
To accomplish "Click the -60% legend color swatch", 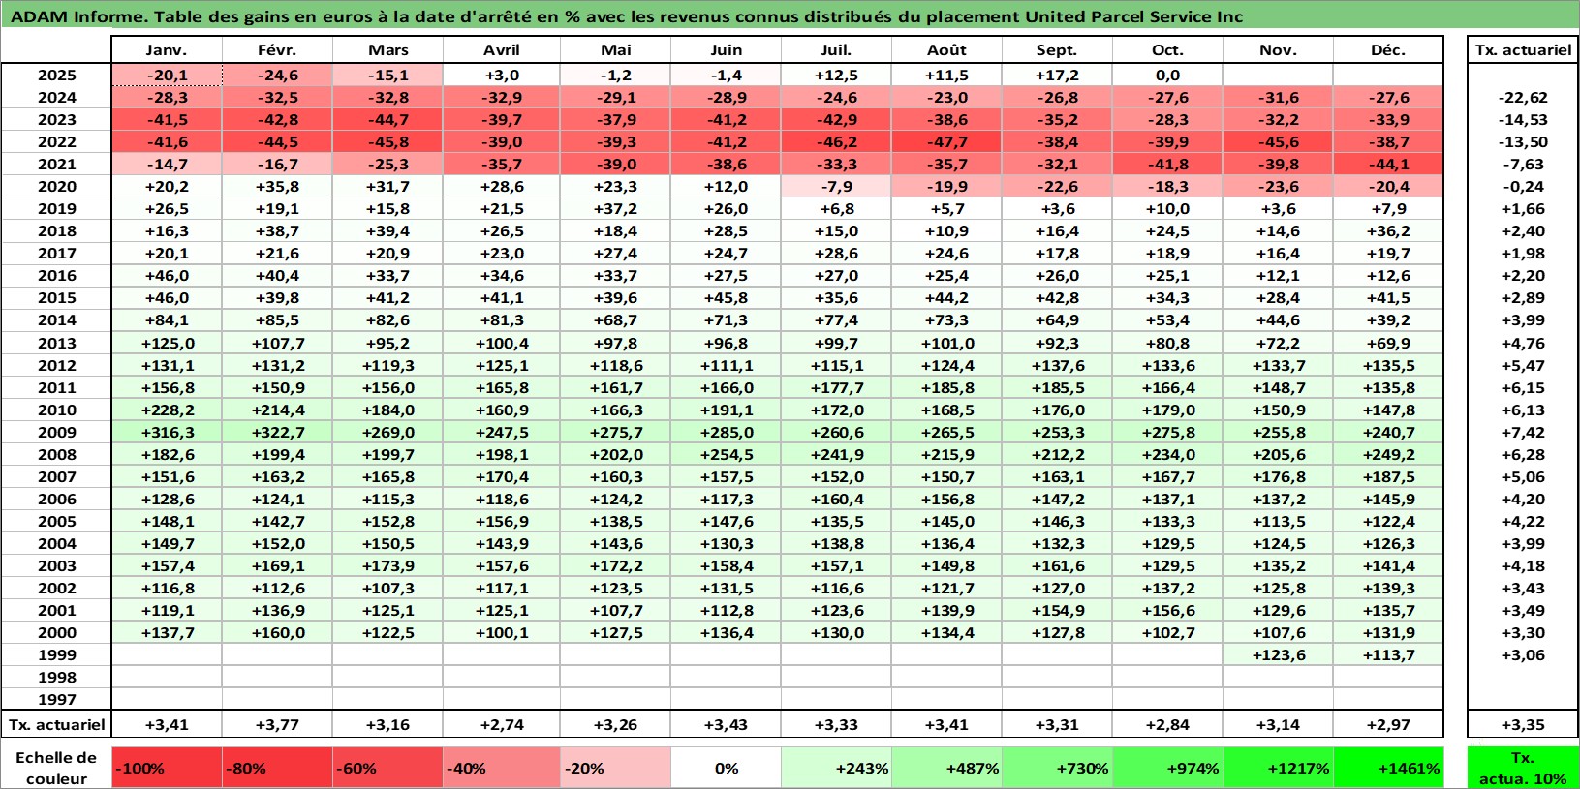I will coord(387,768).
